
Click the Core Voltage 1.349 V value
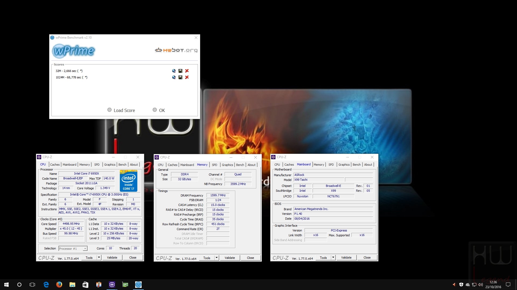(105, 188)
